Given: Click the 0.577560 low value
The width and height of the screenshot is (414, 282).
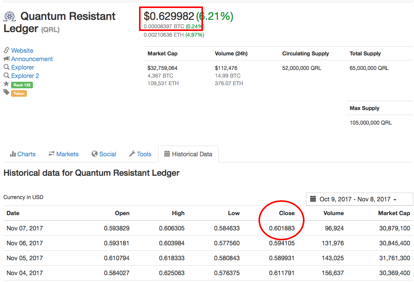Looking at the screenshot, I should (227, 243).
